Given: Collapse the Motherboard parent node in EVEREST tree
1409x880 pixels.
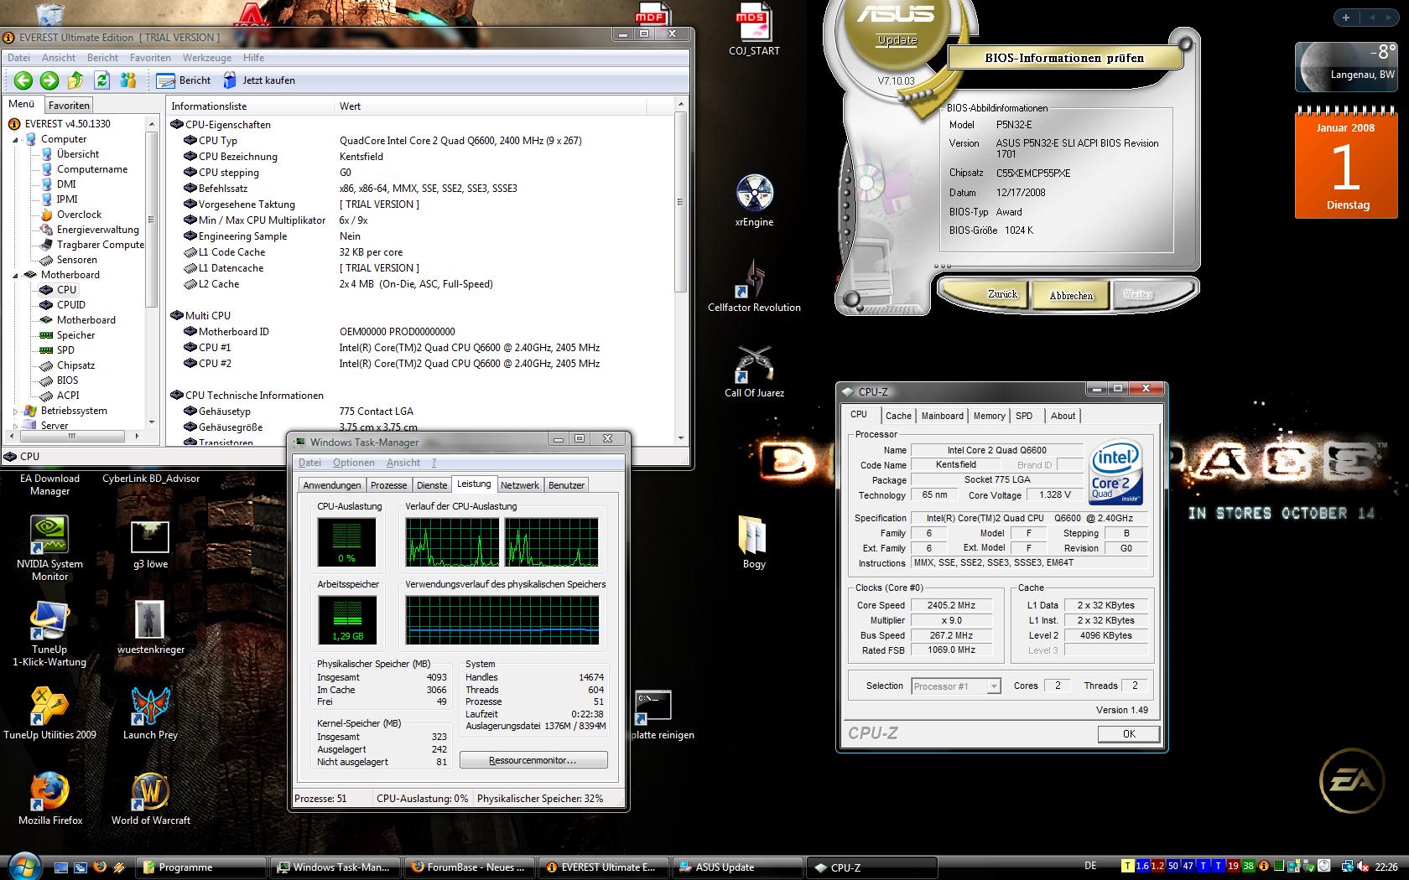Looking at the screenshot, I should click(x=17, y=276).
